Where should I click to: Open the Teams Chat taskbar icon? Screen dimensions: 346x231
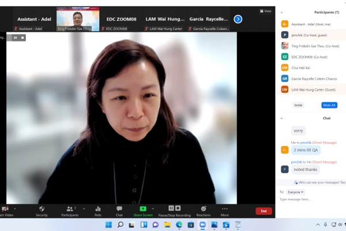(x=156, y=225)
